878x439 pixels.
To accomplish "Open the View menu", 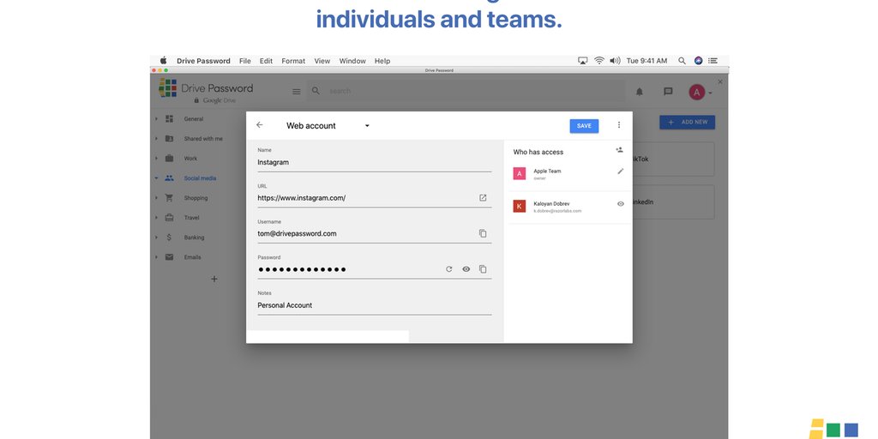I will tap(322, 61).
